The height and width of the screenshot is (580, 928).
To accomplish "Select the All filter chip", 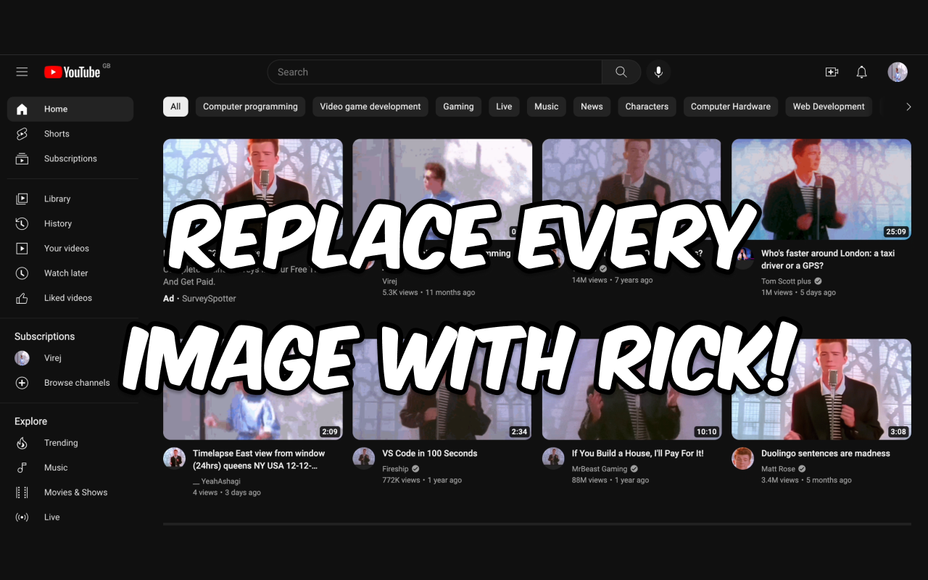I will point(175,107).
